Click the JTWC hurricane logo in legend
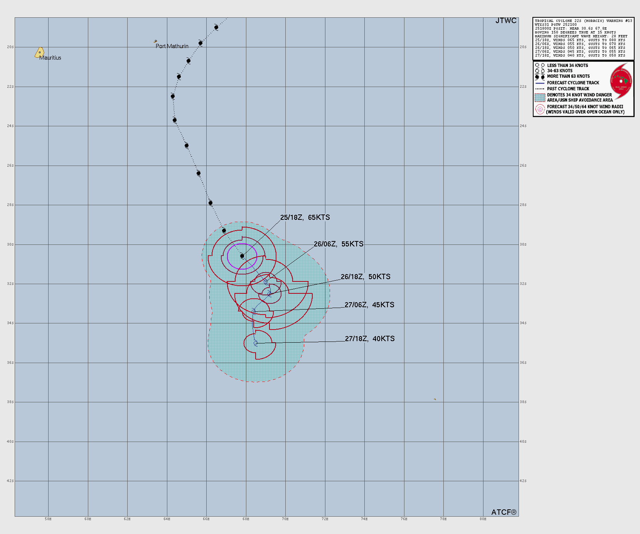 coord(621,81)
